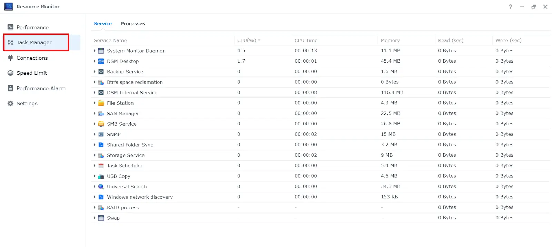552x247 pixels.
Task: Switch to the Service tab
Action: 103,24
